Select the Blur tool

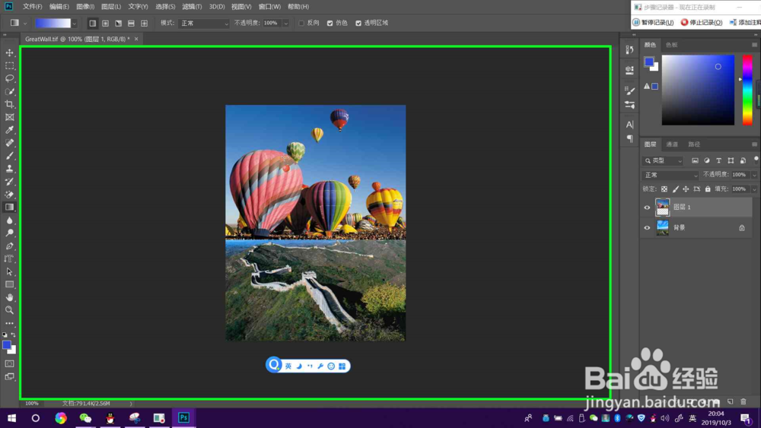[x=9, y=220]
